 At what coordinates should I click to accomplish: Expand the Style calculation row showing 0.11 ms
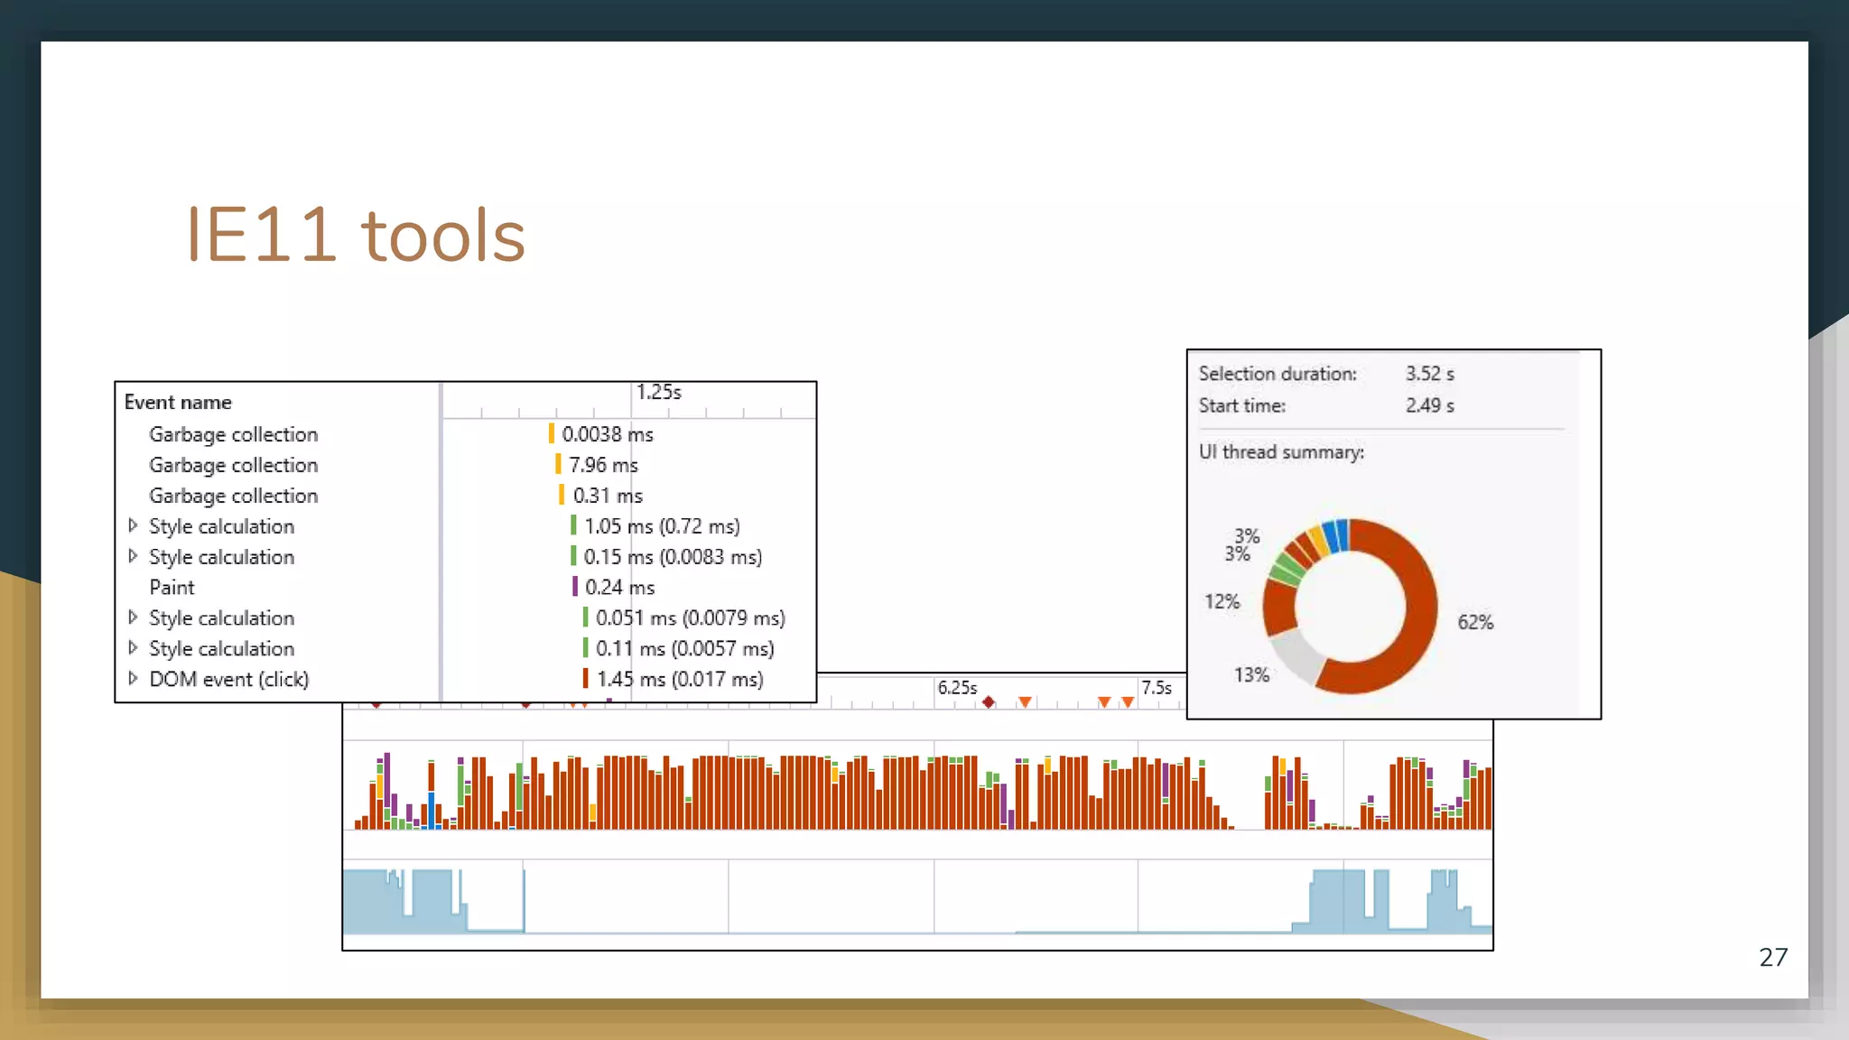point(133,648)
